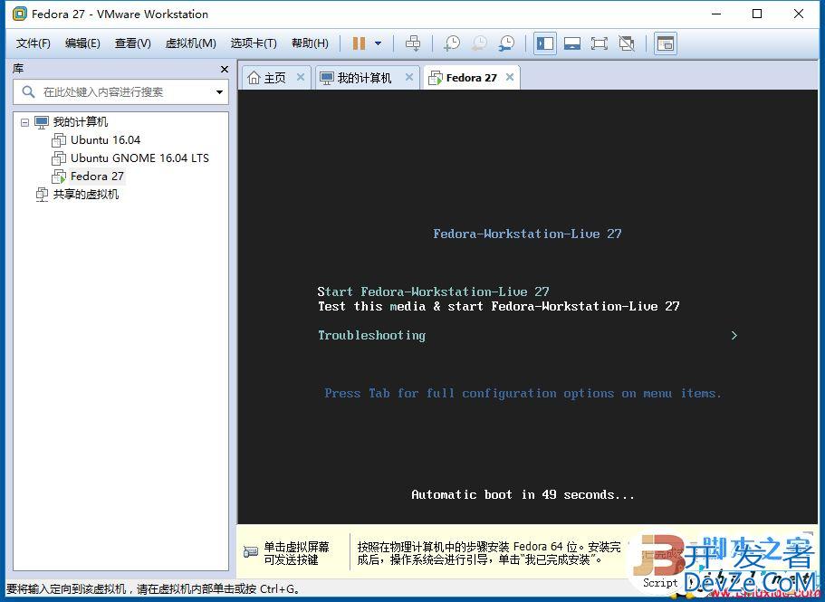Click the keyboard icon in the hint bar
The image size is (825, 602).
(x=251, y=552)
